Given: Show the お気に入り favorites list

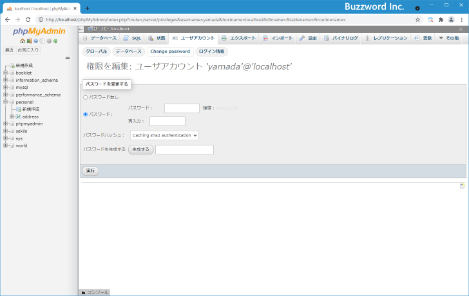Looking at the screenshot, I should tap(28, 50).
